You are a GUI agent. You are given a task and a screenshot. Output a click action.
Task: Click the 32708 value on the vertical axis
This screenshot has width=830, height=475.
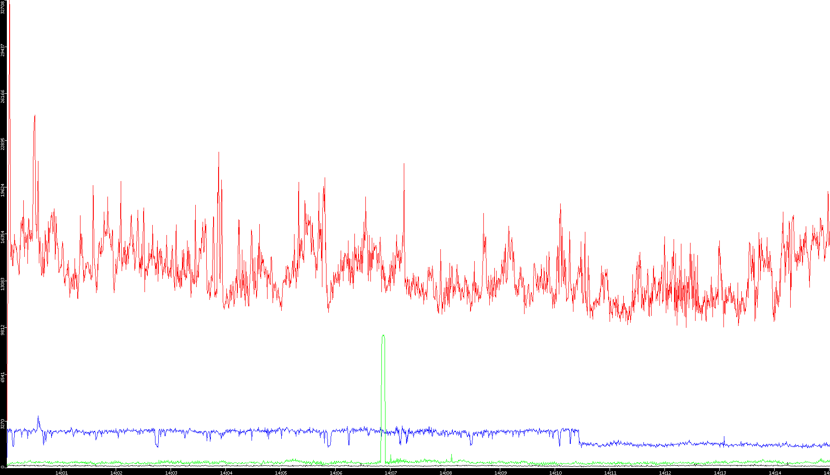tap(3, 7)
